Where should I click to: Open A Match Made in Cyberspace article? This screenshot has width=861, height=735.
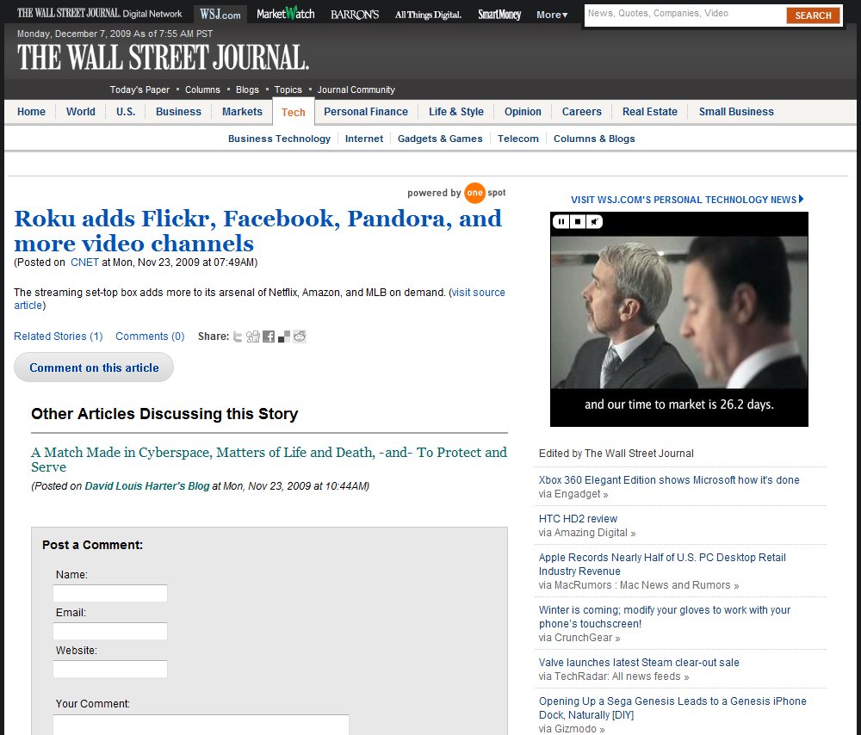pos(269,460)
